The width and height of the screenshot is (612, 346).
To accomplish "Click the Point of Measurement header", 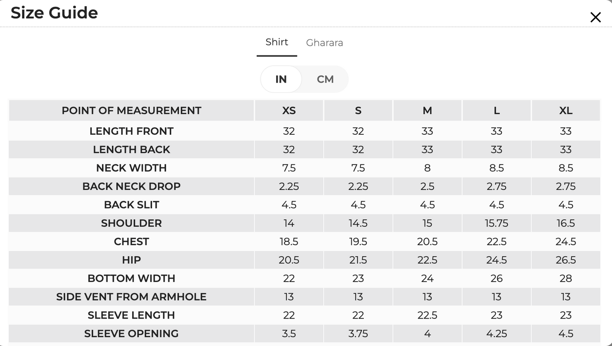I will (x=131, y=111).
